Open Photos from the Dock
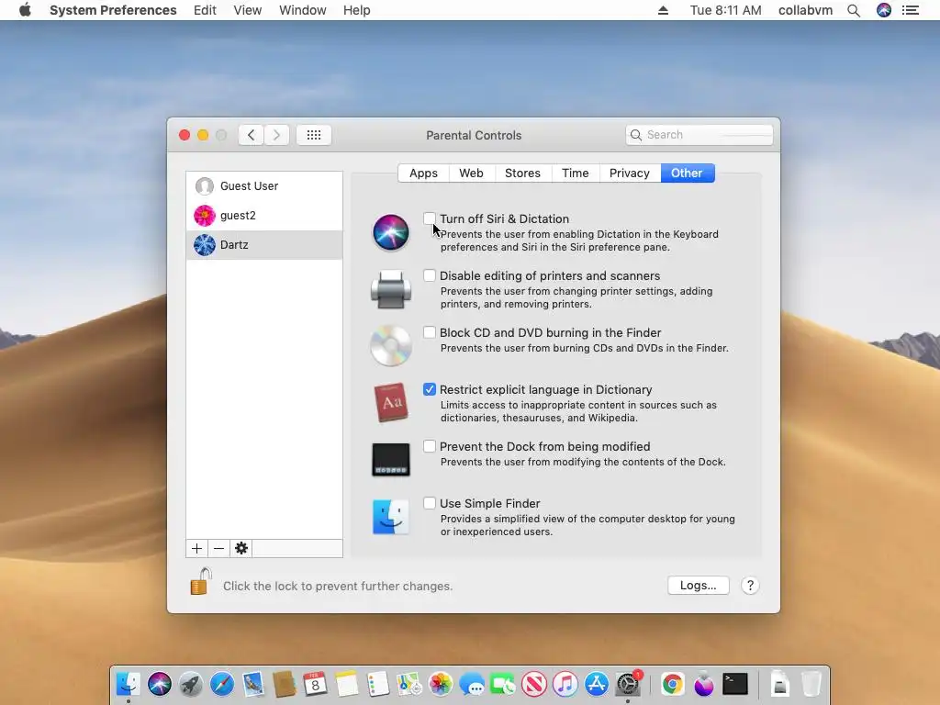 pos(441,684)
